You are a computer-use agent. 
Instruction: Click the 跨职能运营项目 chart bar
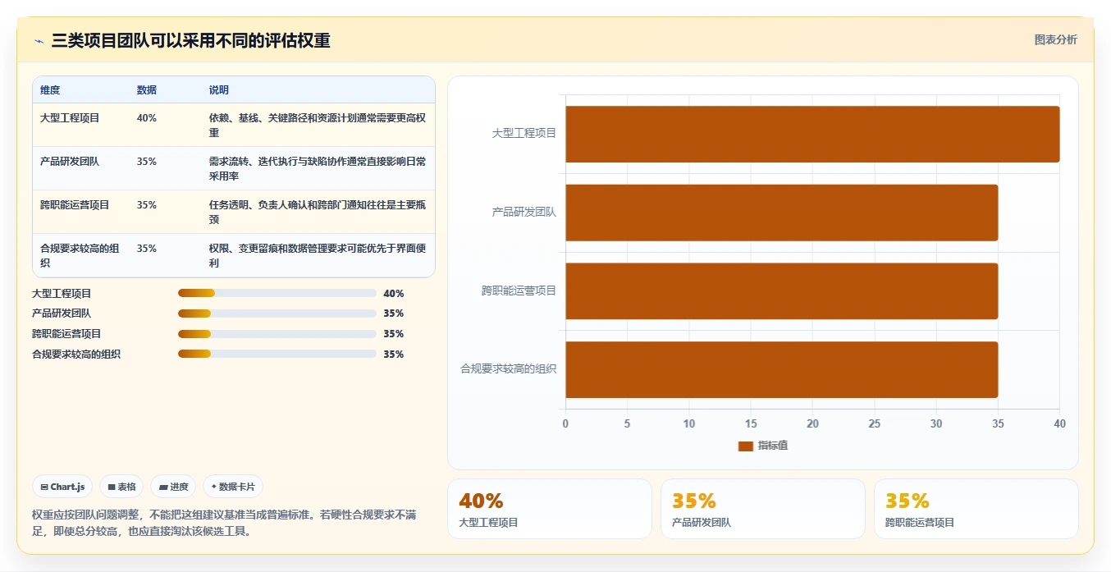point(781,291)
